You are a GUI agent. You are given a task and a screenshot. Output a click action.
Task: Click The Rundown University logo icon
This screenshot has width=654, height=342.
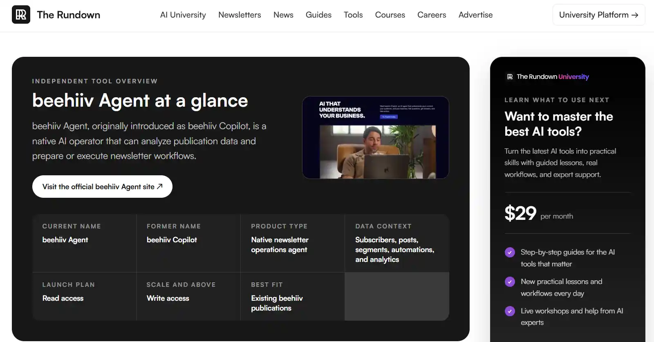tap(510, 76)
